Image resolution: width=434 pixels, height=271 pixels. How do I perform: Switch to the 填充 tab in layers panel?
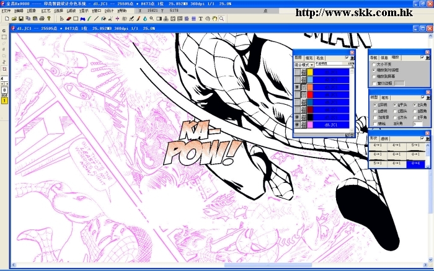309,58
